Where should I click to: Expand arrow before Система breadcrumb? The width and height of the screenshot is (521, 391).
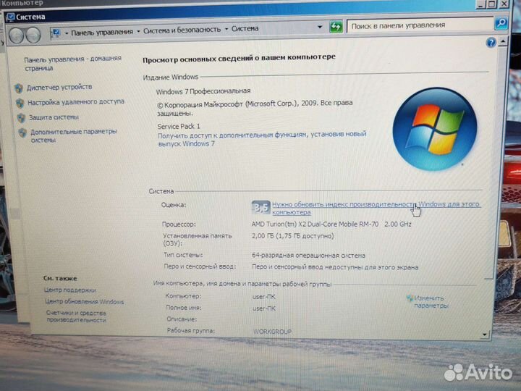coord(226,29)
